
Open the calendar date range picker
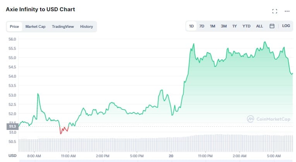click(x=272, y=26)
